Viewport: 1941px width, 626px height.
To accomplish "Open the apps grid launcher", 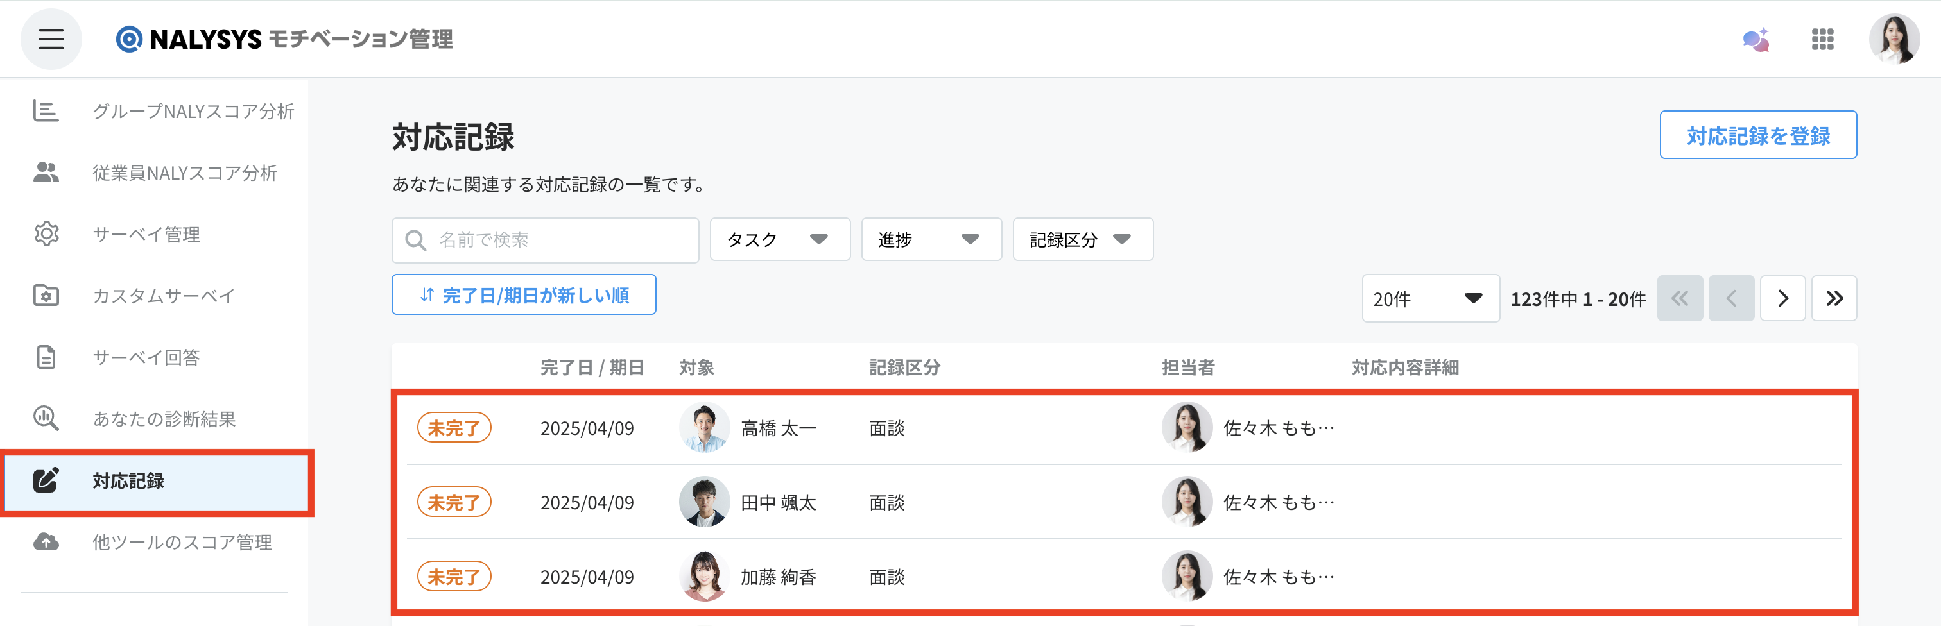I will pyautogui.click(x=1822, y=39).
